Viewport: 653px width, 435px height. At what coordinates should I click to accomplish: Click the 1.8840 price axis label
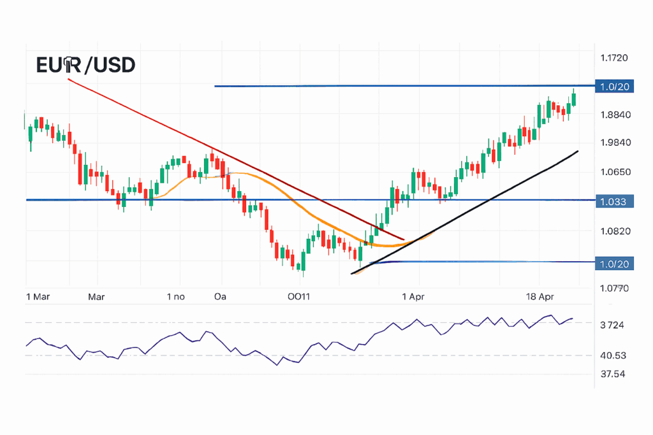click(x=614, y=115)
